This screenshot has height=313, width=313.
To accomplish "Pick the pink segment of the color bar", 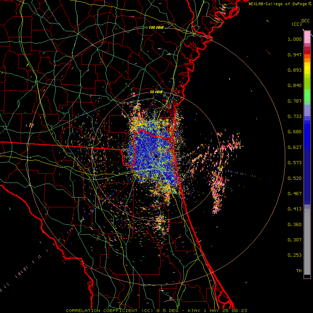I will (307, 37).
